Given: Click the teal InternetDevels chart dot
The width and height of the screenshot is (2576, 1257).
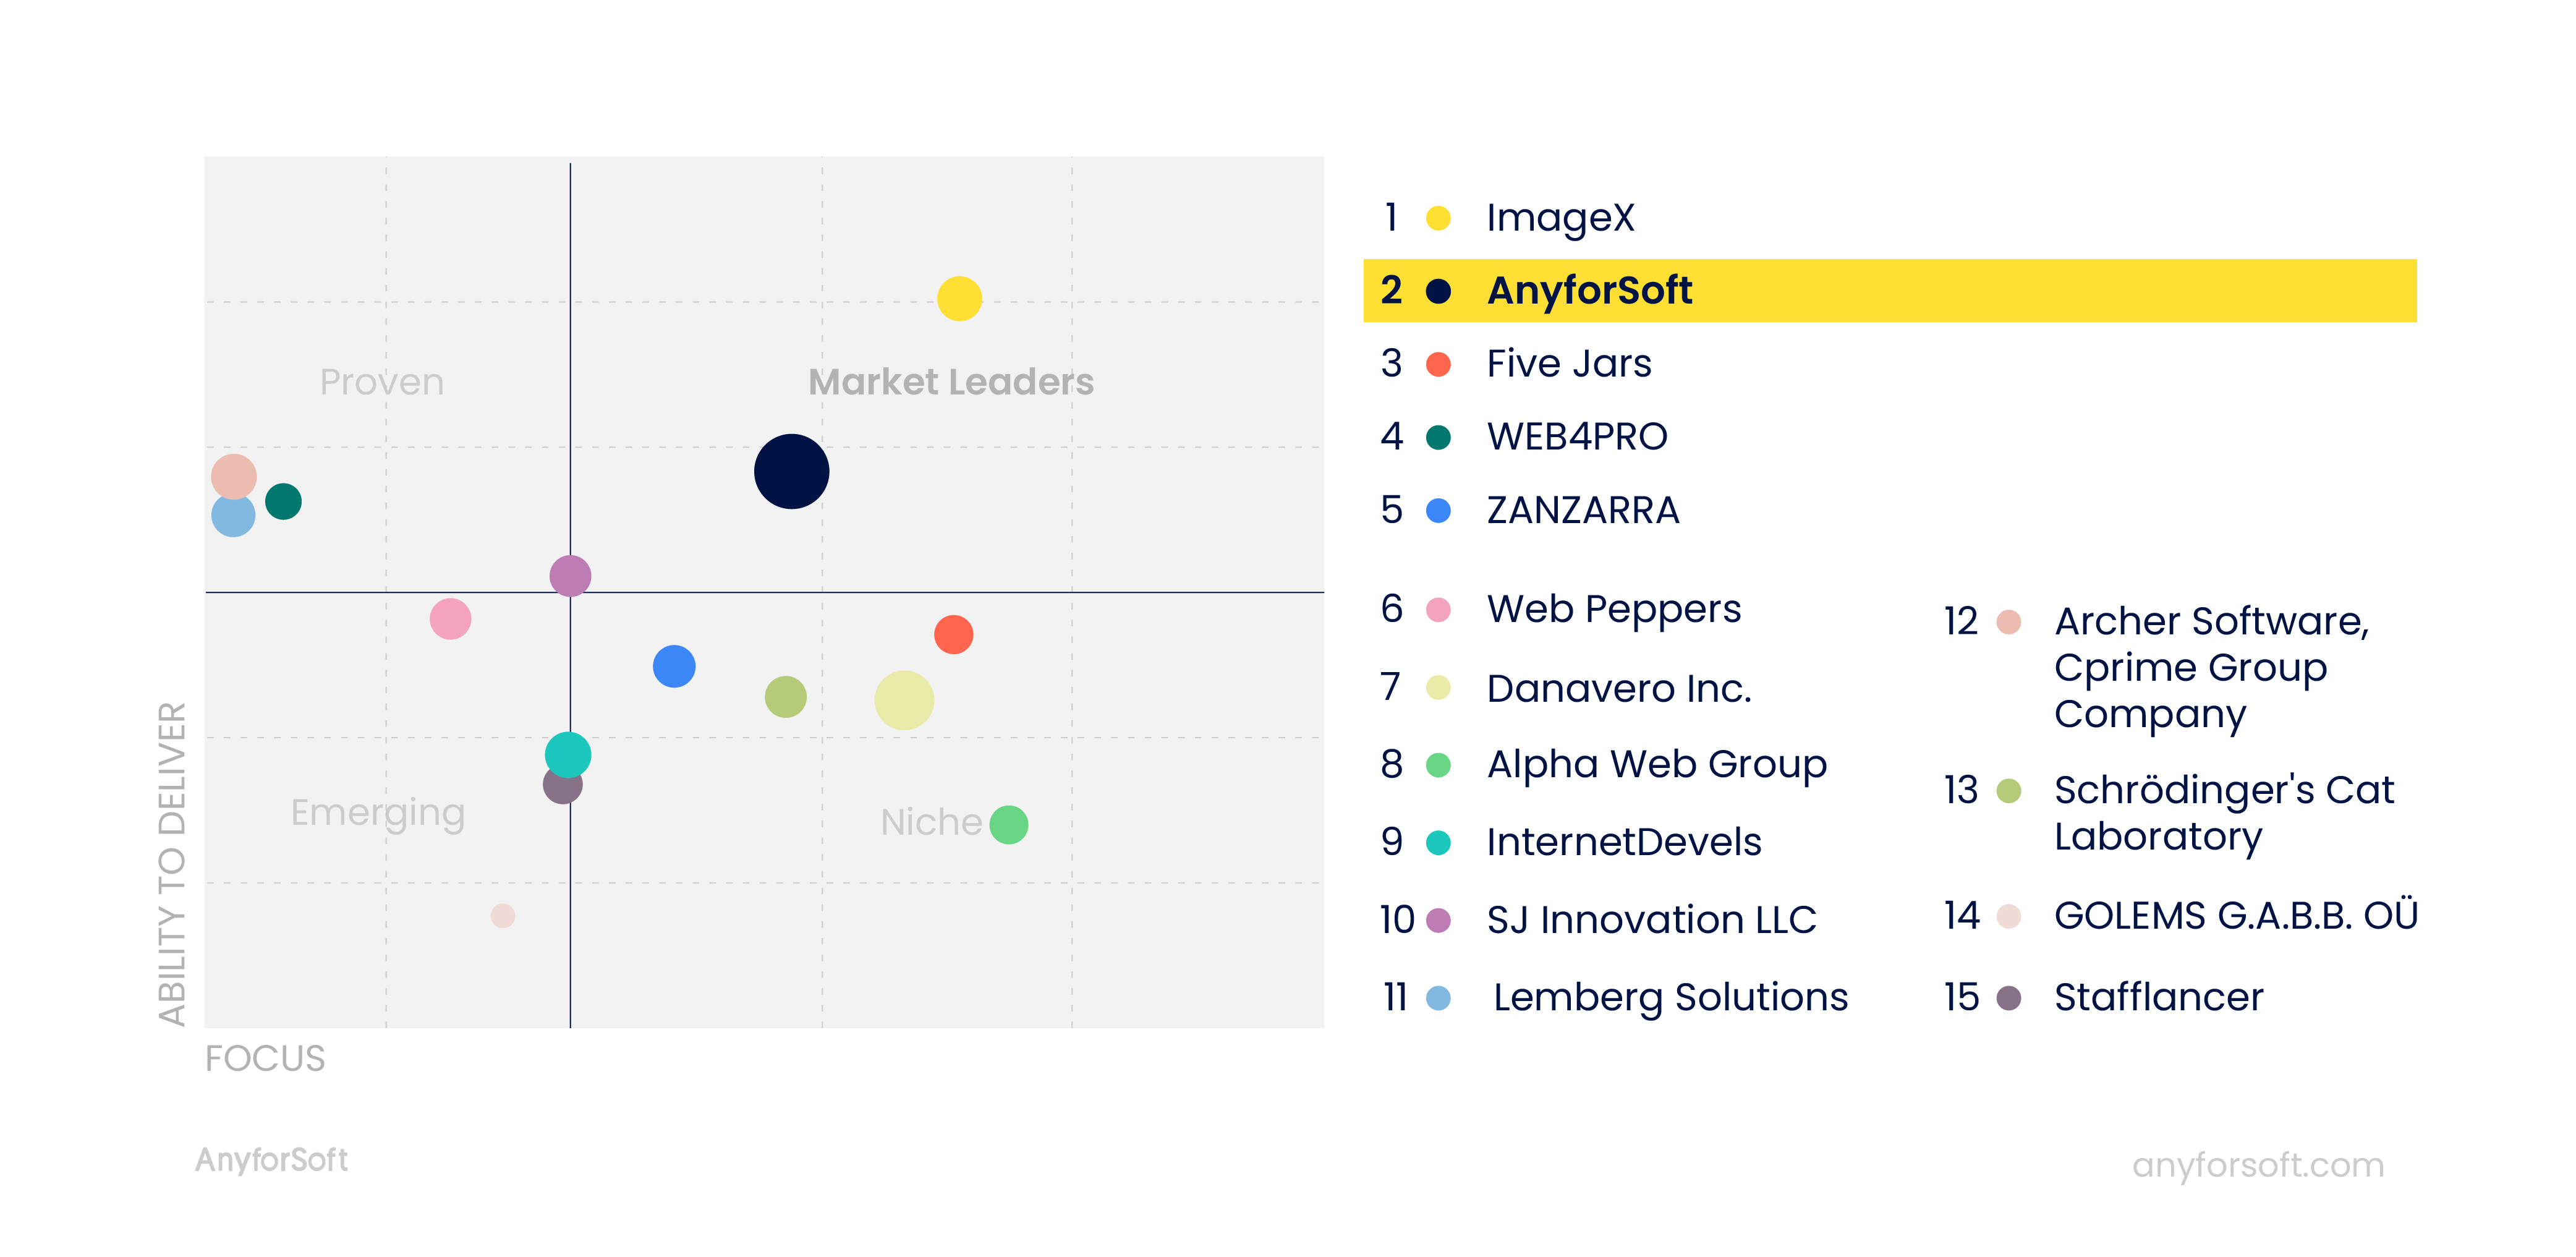Looking at the screenshot, I should pyautogui.click(x=568, y=754).
